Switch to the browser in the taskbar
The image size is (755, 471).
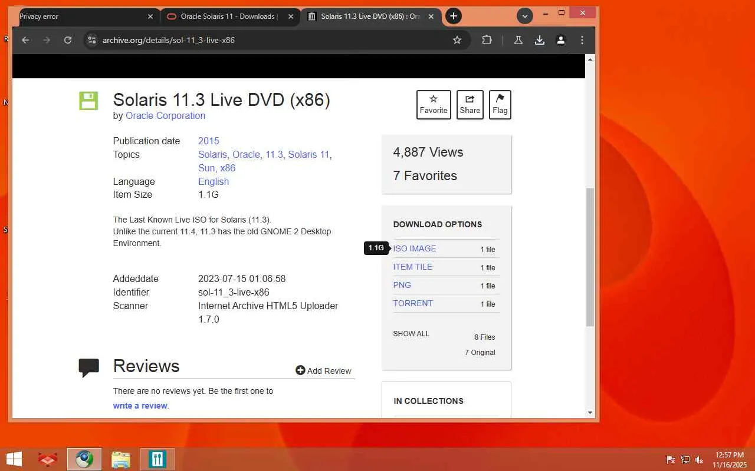(x=84, y=459)
